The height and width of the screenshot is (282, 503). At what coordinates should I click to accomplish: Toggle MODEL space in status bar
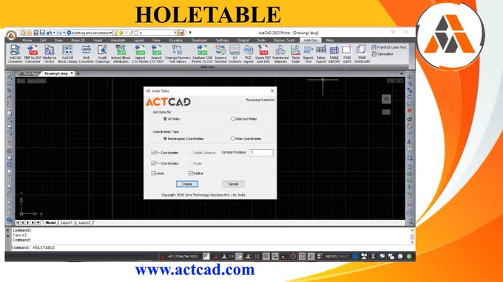(331, 256)
